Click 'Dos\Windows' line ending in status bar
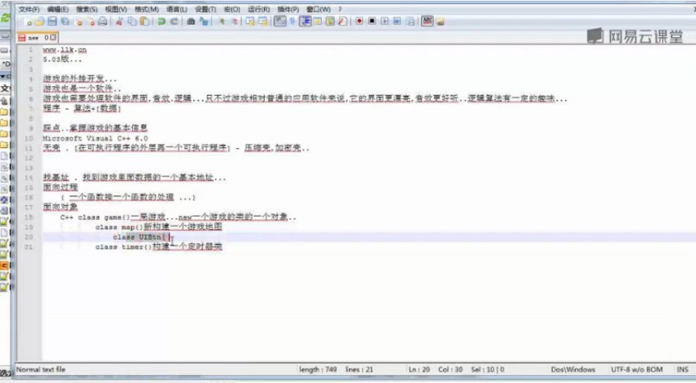The height and width of the screenshot is (383, 696). click(573, 369)
